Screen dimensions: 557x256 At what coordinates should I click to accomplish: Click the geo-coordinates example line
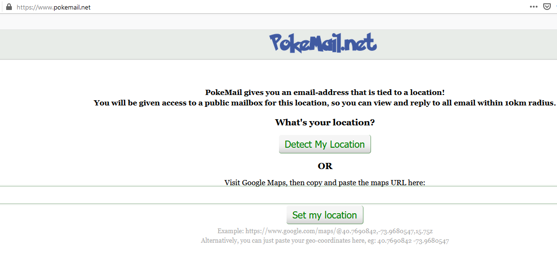pos(325,241)
